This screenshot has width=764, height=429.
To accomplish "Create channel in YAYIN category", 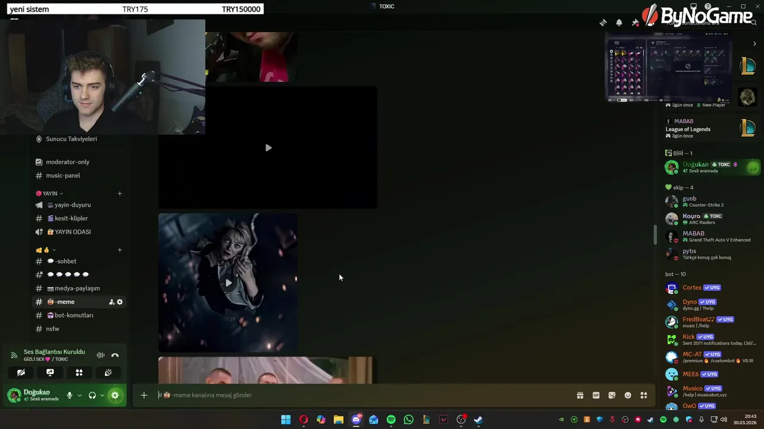I will click(x=119, y=194).
